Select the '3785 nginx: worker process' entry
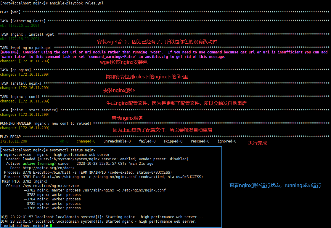This screenshot has width=331, height=228. pos(54,203)
